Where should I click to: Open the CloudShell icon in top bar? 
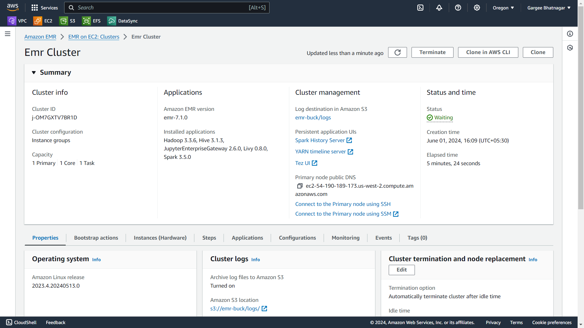[420, 8]
